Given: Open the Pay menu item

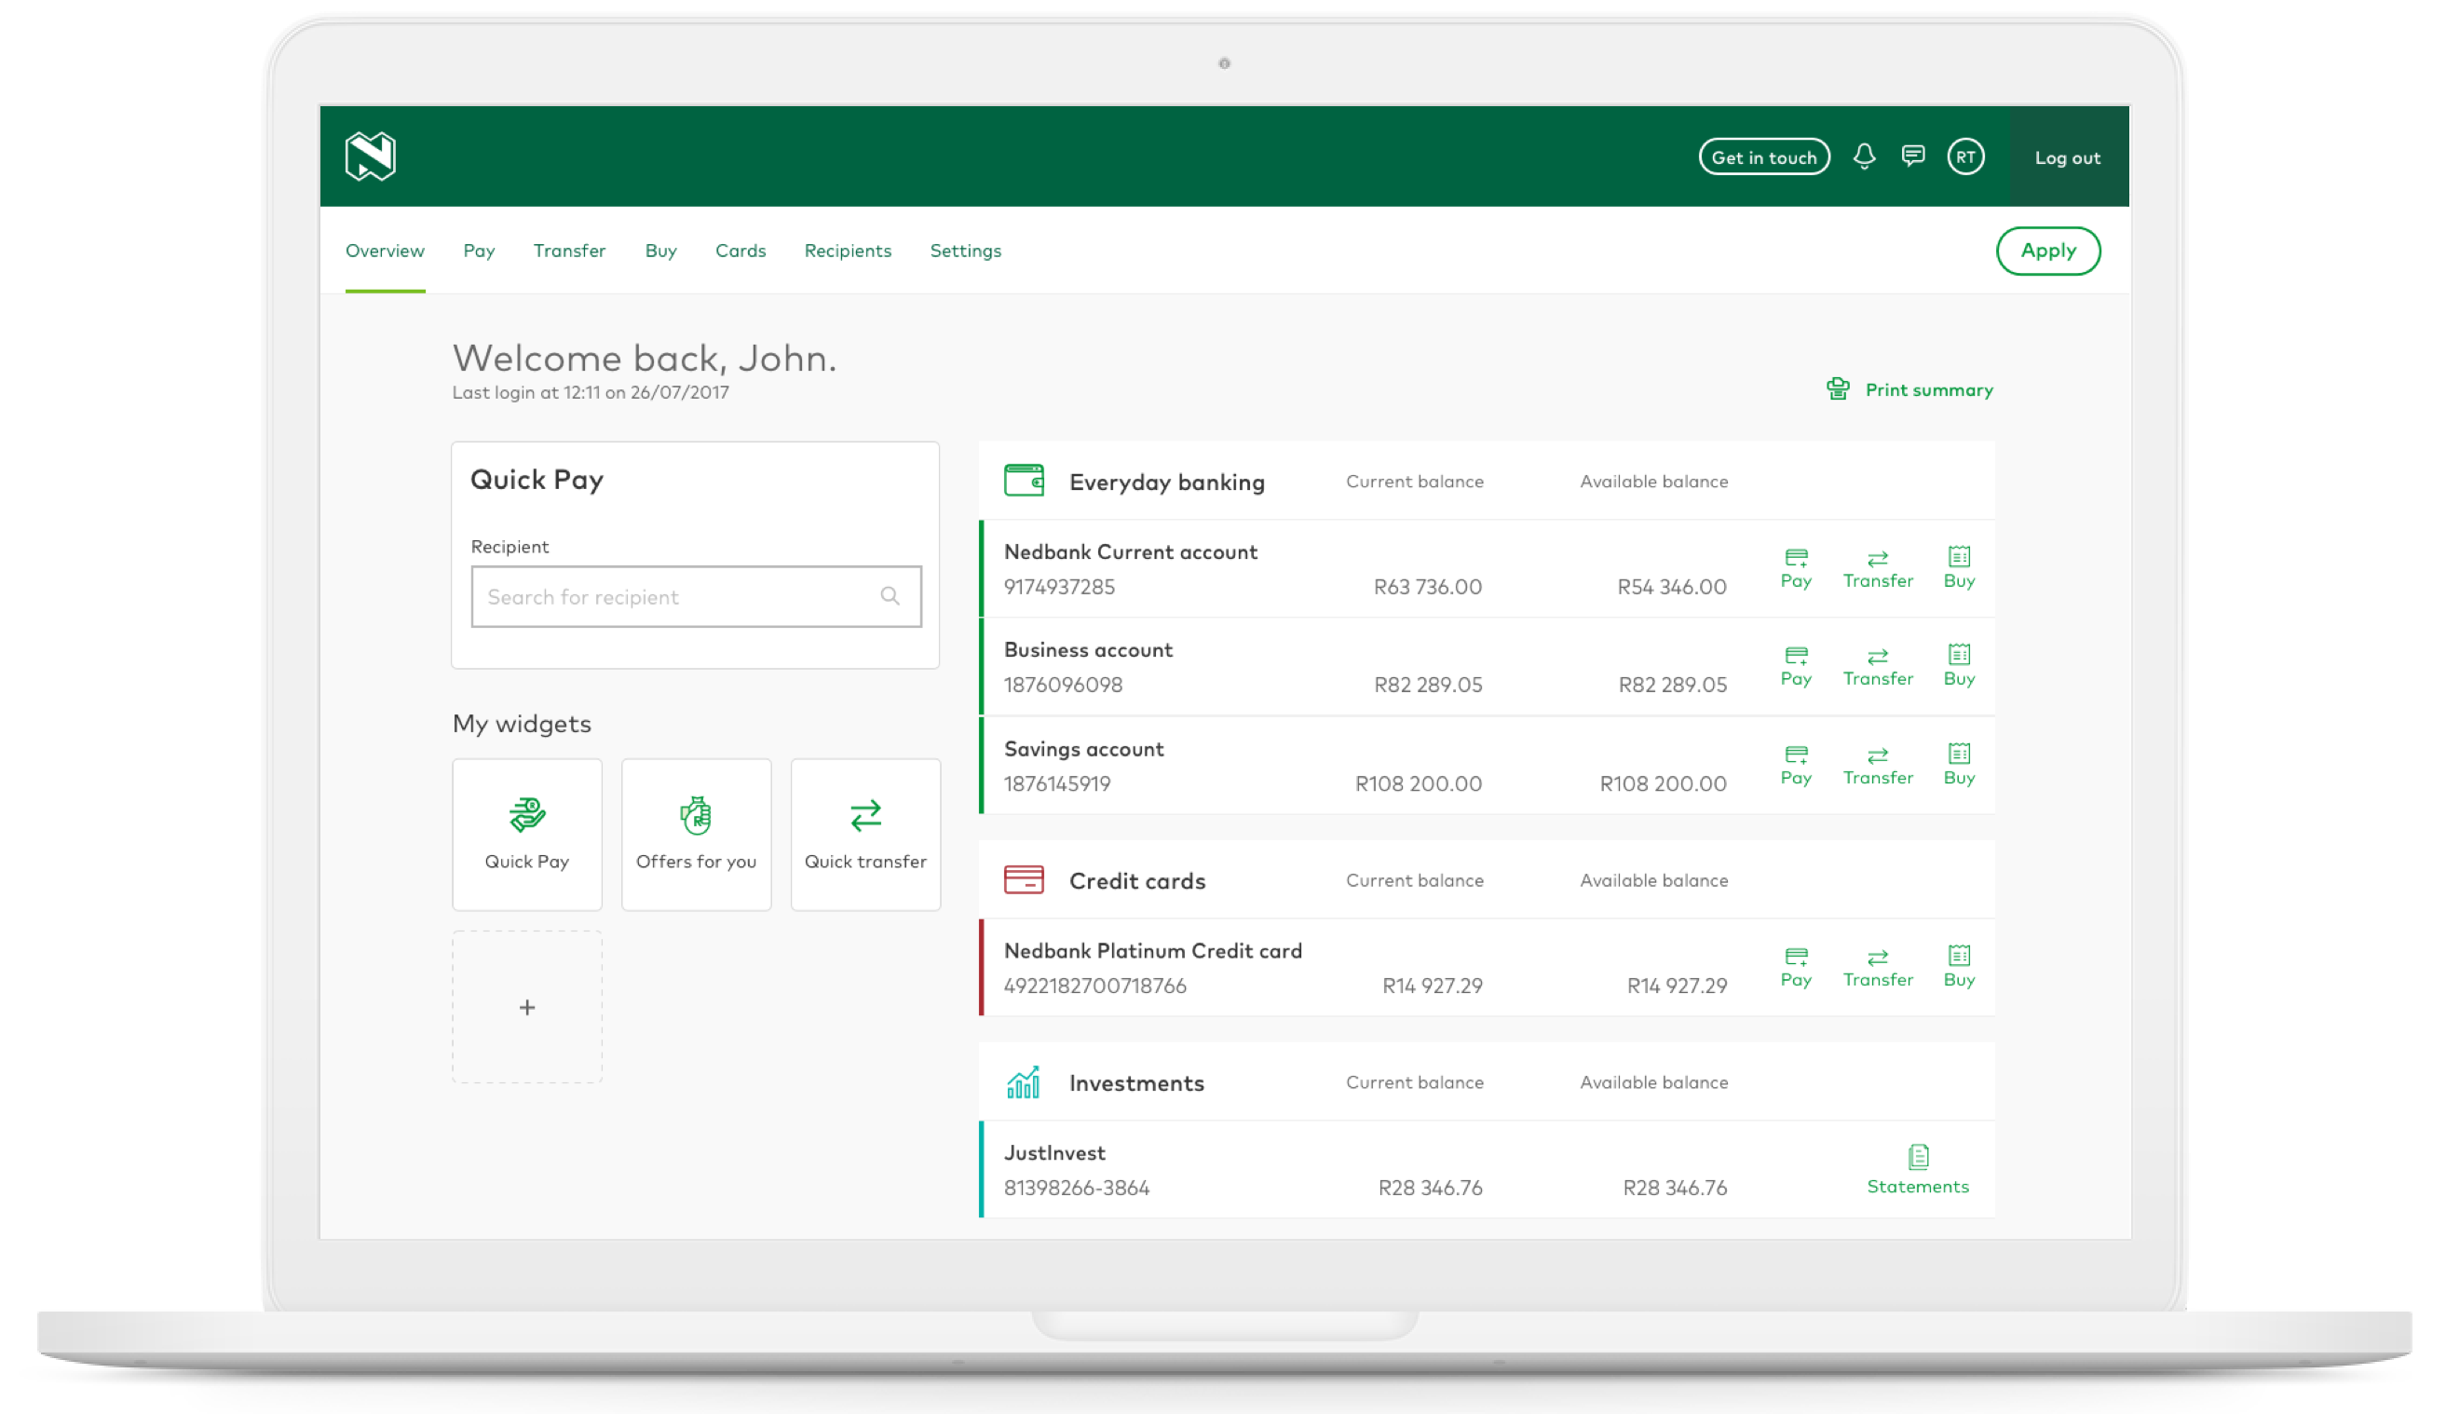Looking at the screenshot, I should 476,249.
